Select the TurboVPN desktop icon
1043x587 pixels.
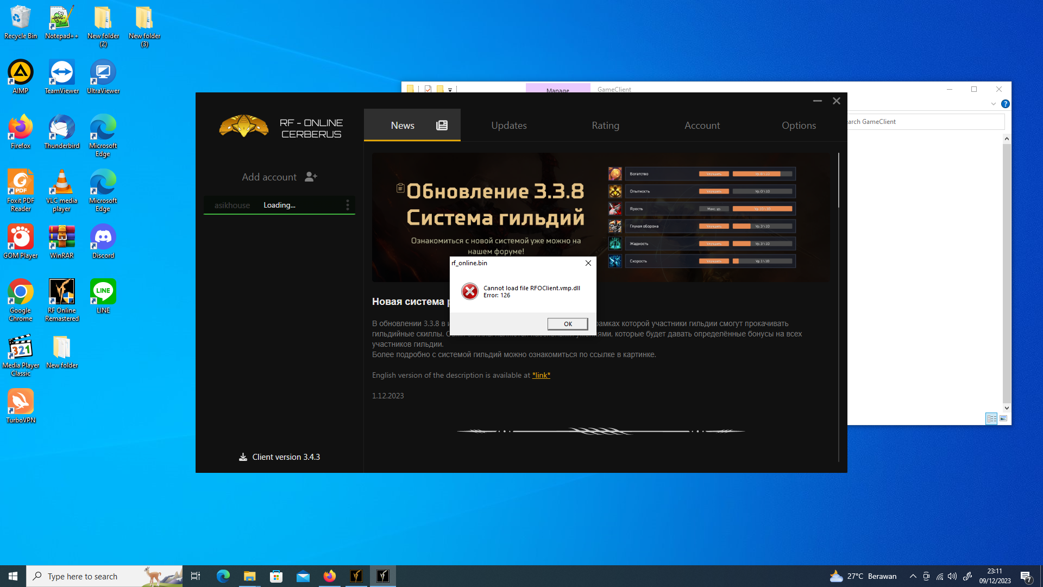pyautogui.click(x=21, y=406)
